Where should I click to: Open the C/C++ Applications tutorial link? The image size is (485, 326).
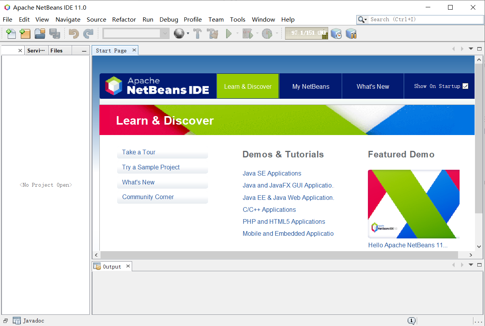point(269,209)
